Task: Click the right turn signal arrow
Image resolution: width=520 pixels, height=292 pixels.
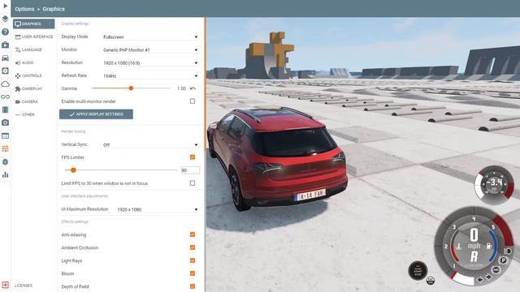Action: pos(488,277)
